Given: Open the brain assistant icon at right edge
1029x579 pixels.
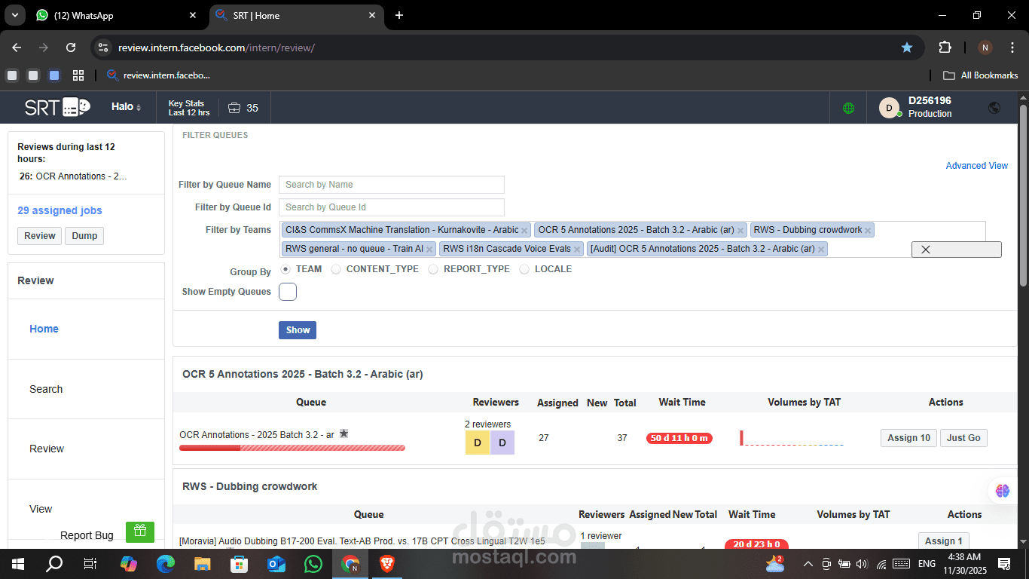Looking at the screenshot, I should (1002, 491).
